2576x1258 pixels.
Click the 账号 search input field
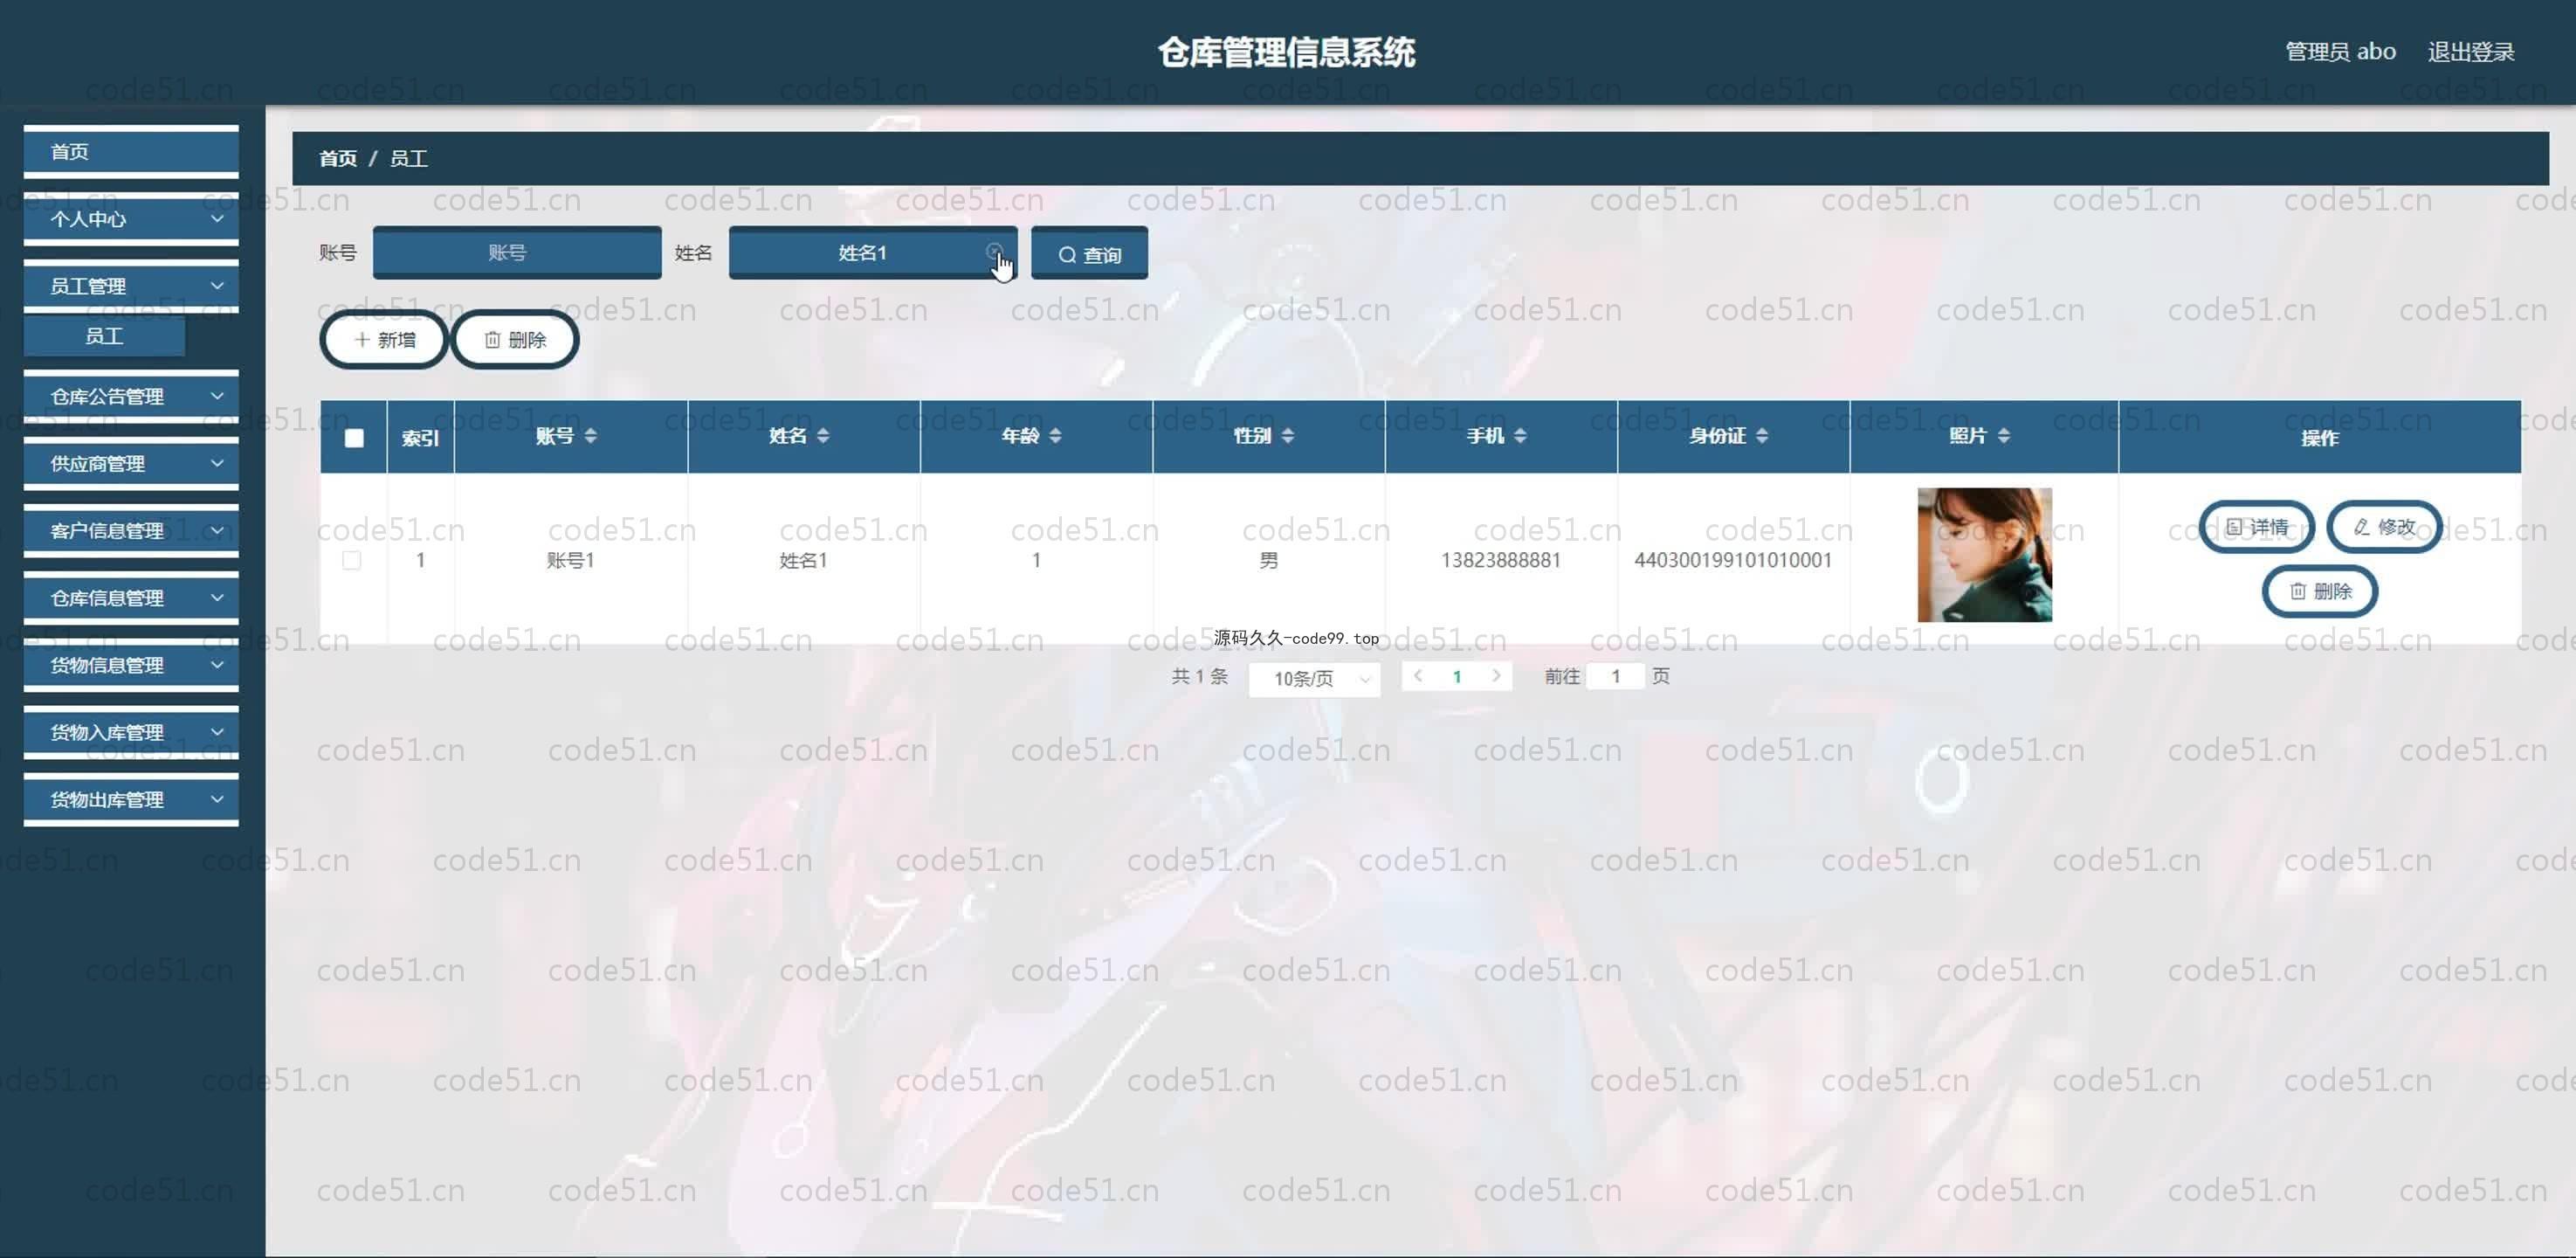click(517, 253)
